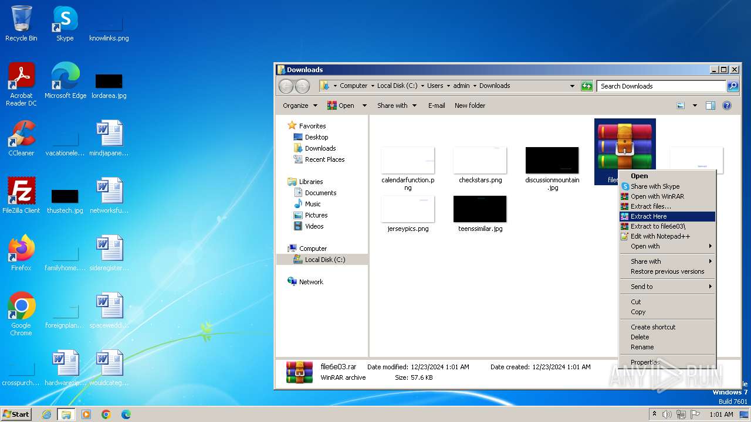The height and width of the screenshot is (422, 751).
Task: Expand context menu Share with submenu
Action: (x=667, y=261)
